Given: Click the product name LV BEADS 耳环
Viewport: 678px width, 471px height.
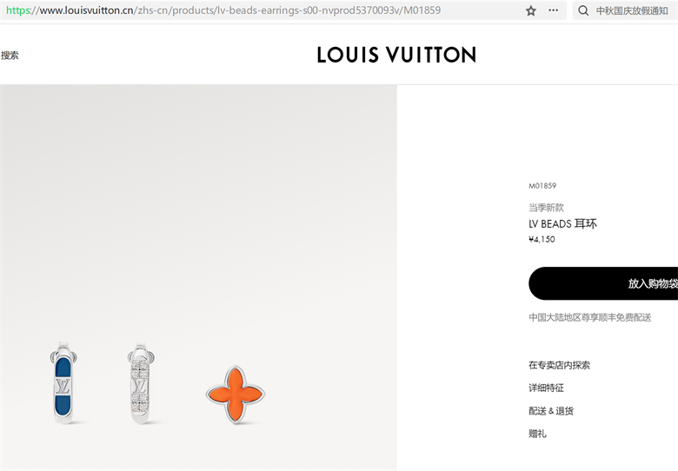Looking at the screenshot, I should coord(562,224).
